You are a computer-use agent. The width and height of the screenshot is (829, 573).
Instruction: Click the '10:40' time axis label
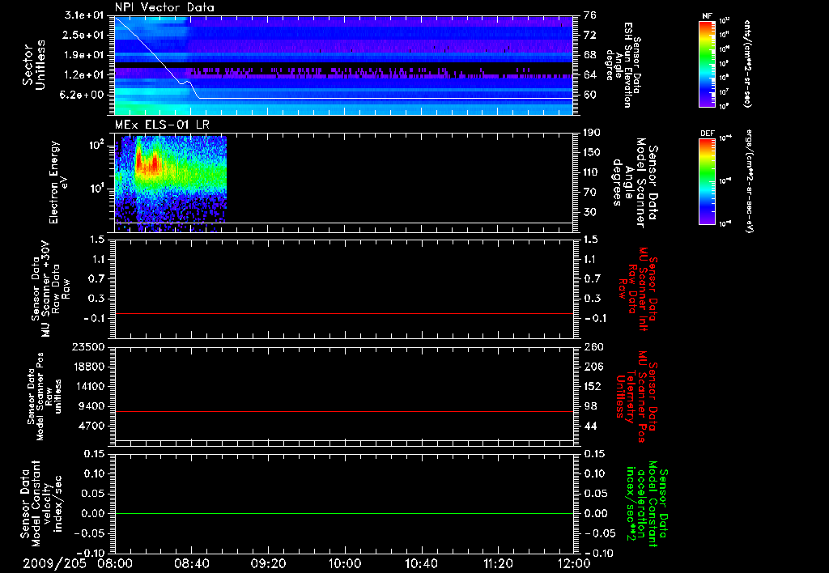421,563
